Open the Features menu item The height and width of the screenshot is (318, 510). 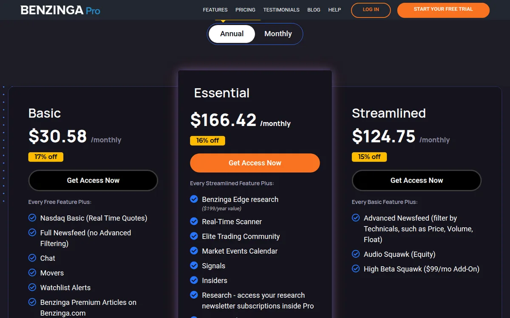pyautogui.click(x=215, y=10)
